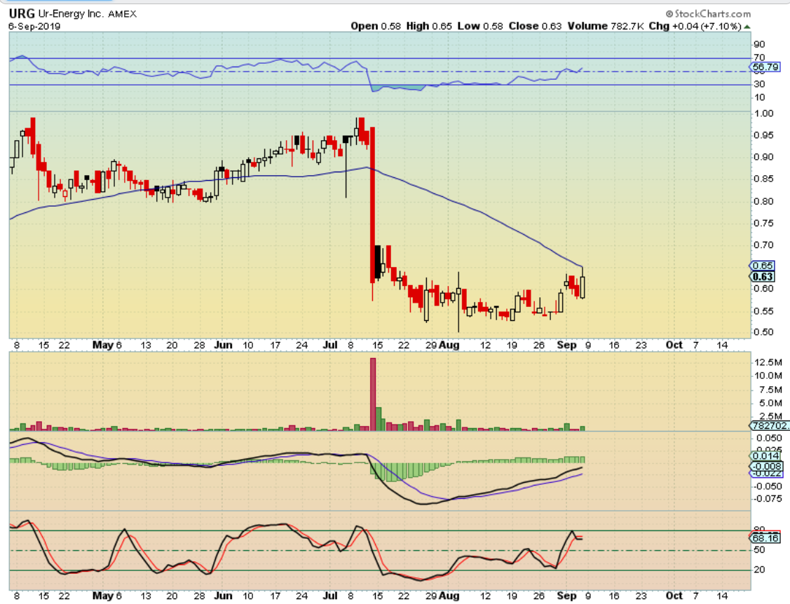
Task: Click the tallest volume spike bar
Action: click(373, 394)
